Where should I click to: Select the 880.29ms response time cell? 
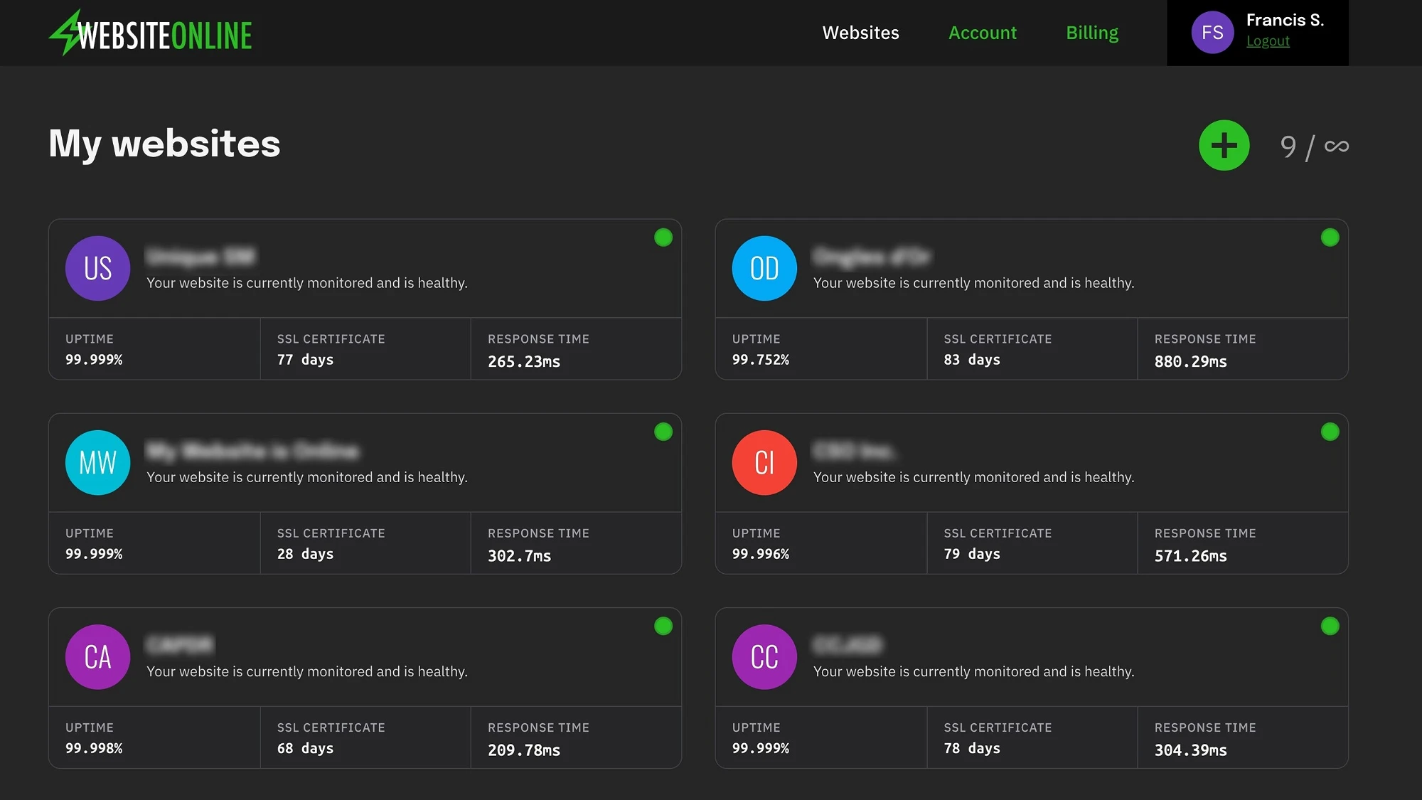coord(1242,349)
